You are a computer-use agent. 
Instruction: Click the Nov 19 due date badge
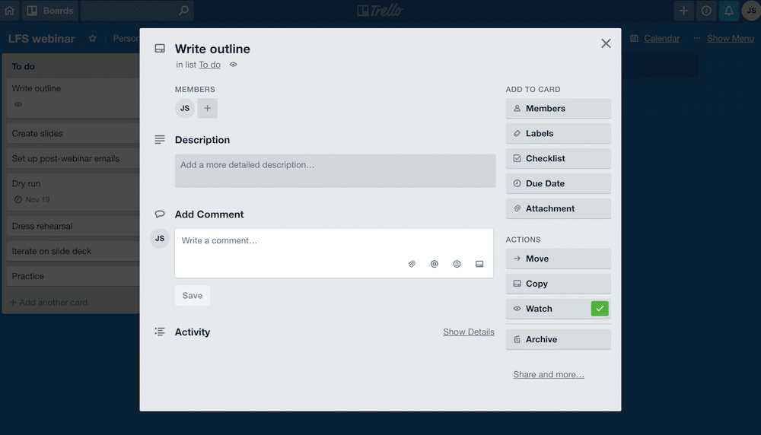point(32,199)
